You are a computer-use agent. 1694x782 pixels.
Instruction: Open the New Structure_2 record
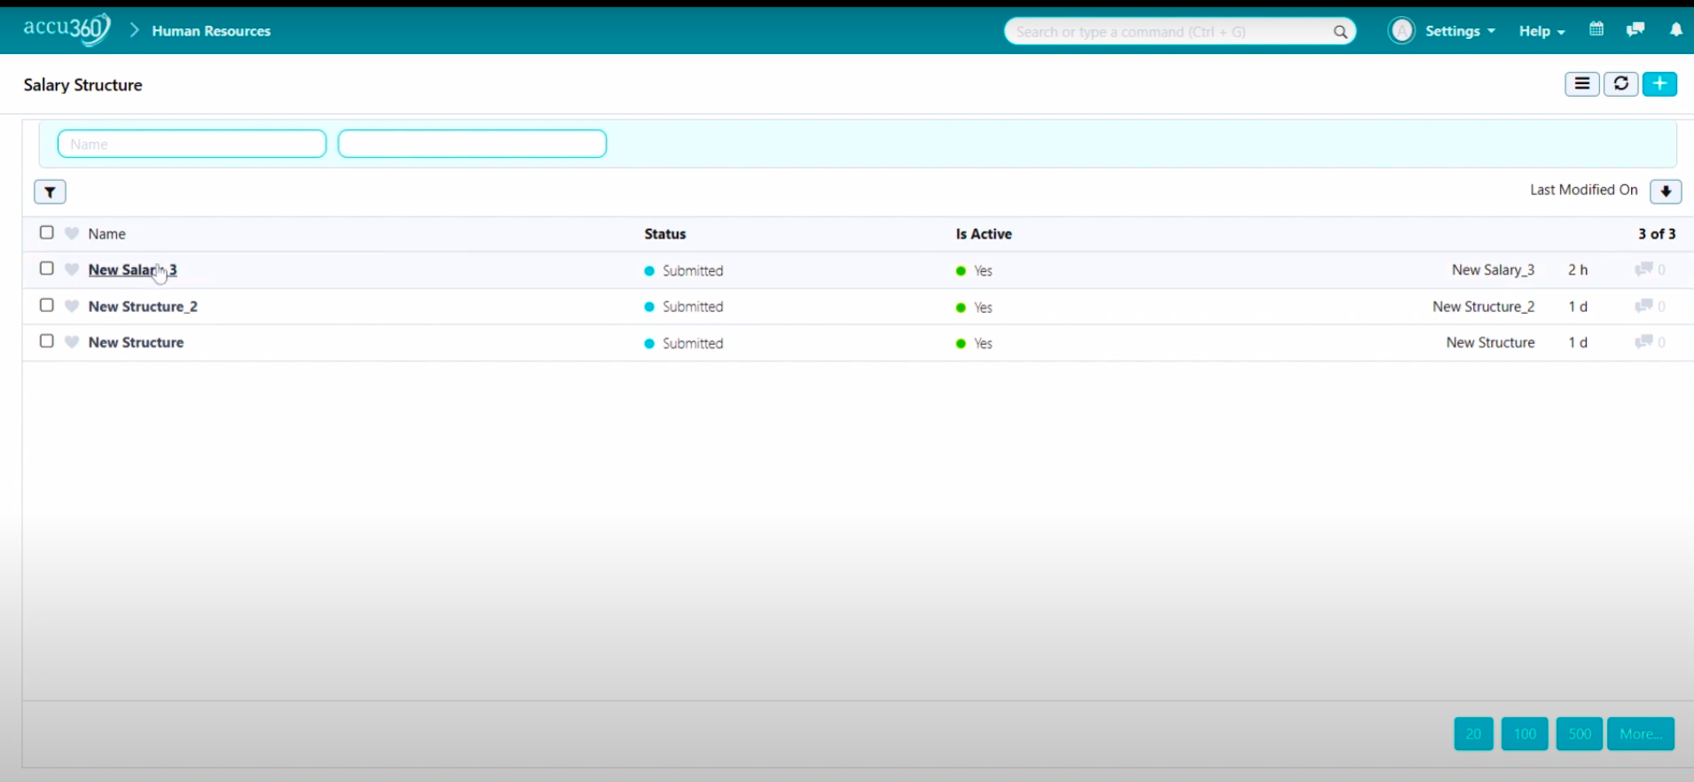click(x=143, y=306)
